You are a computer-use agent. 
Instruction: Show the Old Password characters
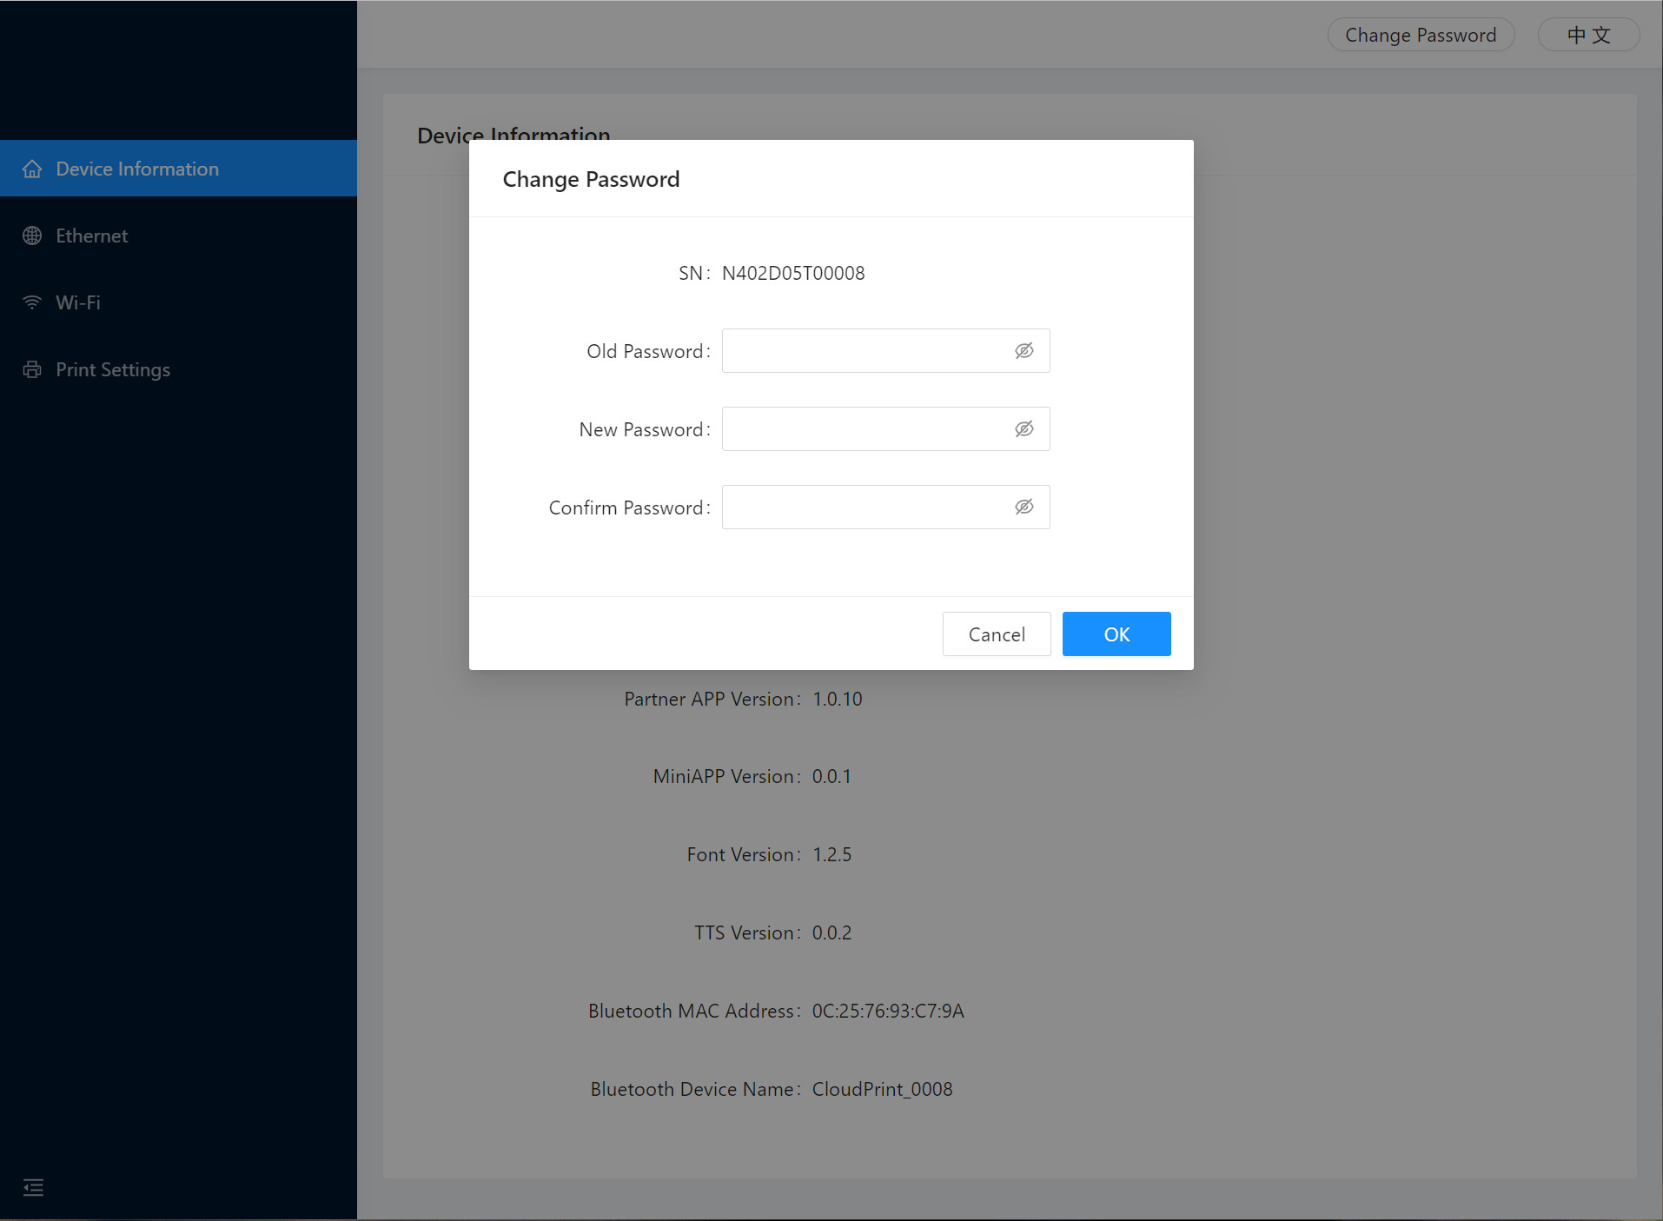1024,350
